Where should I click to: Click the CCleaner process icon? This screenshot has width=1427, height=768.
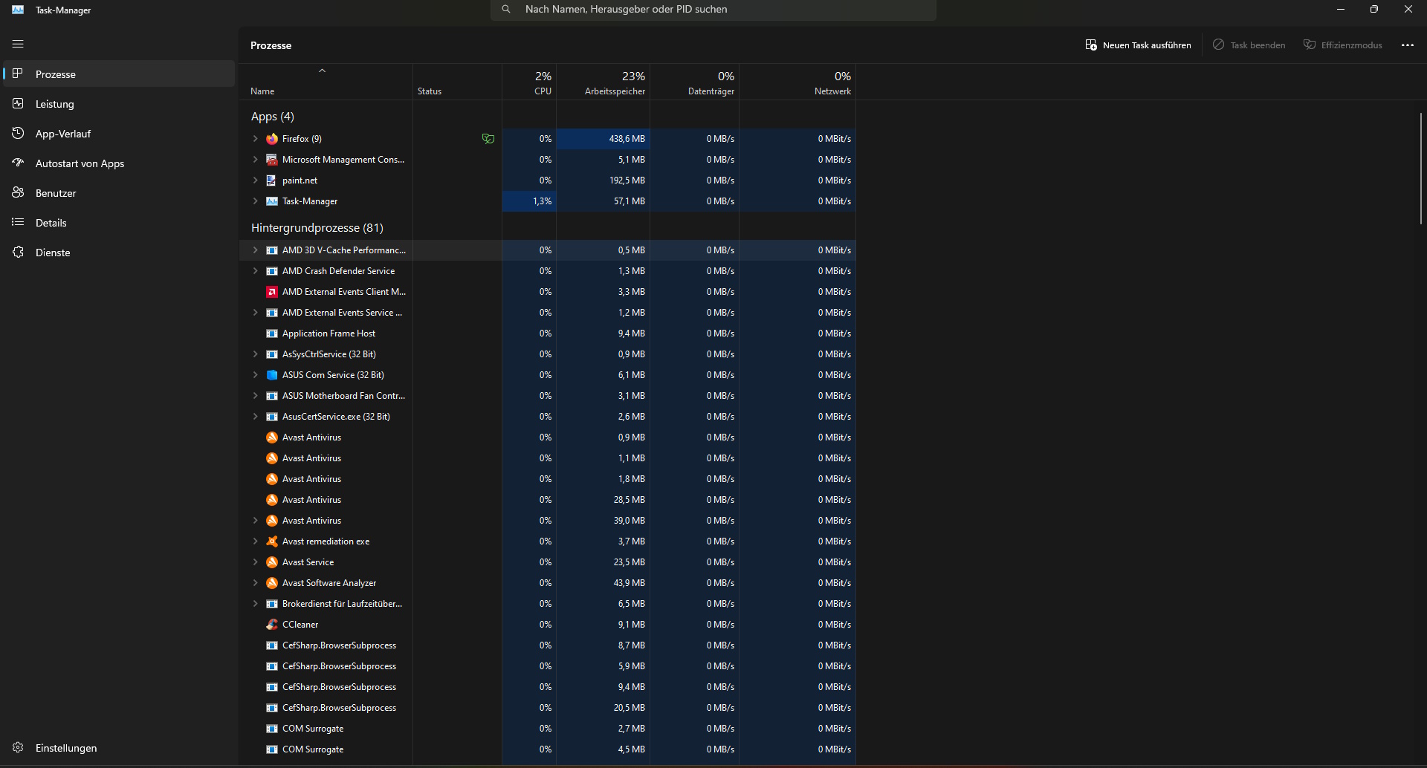(x=272, y=625)
